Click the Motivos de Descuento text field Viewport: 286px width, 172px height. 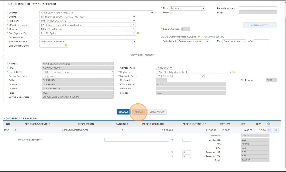pos(137,140)
